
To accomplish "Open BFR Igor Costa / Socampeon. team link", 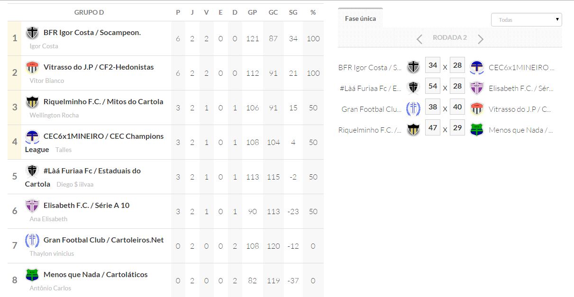I will [x=92, y=33].
